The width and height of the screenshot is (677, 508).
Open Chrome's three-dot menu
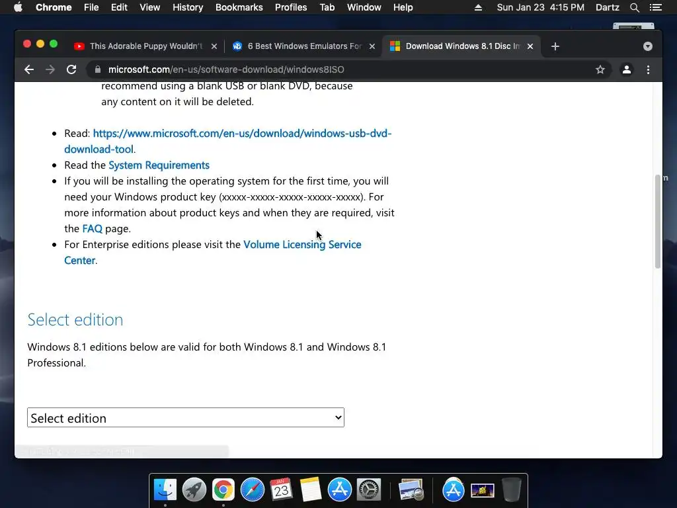(x=648, y=69)
